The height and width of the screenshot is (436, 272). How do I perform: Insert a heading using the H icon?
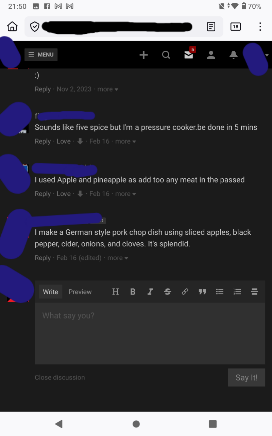[116, 292]
